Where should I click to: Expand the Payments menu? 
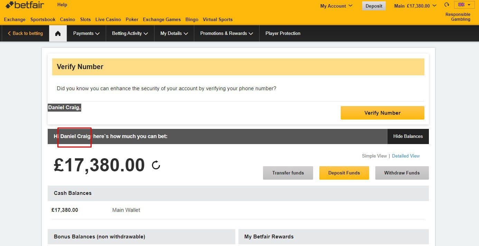86,33
